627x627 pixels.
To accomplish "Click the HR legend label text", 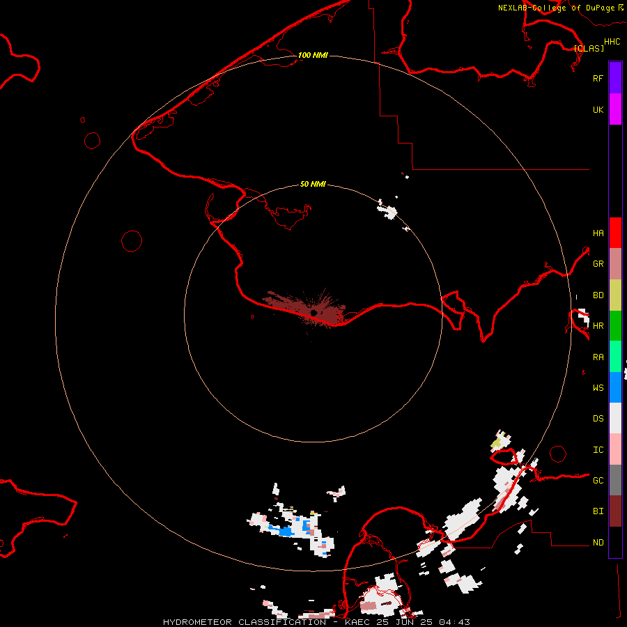I will pos(598,325).
